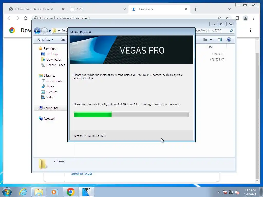Show hidden system tray icons
The image size is (263, 197).
click(218, 192)
